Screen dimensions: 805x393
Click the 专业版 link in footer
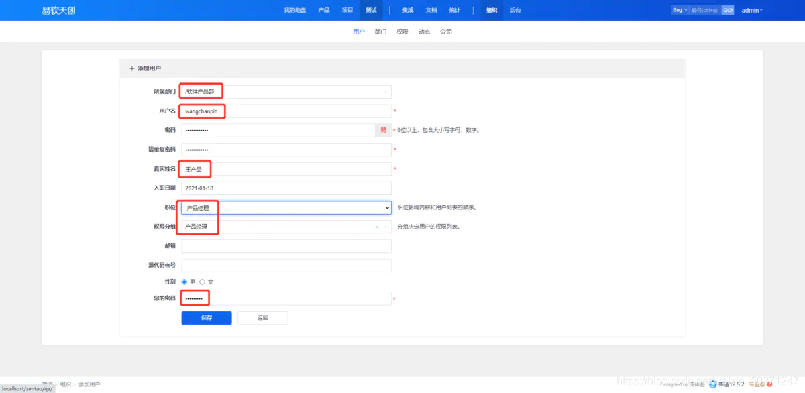757,384
